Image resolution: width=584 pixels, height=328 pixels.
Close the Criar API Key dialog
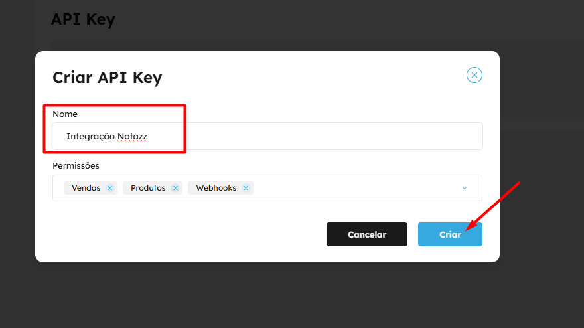(474, 75)
